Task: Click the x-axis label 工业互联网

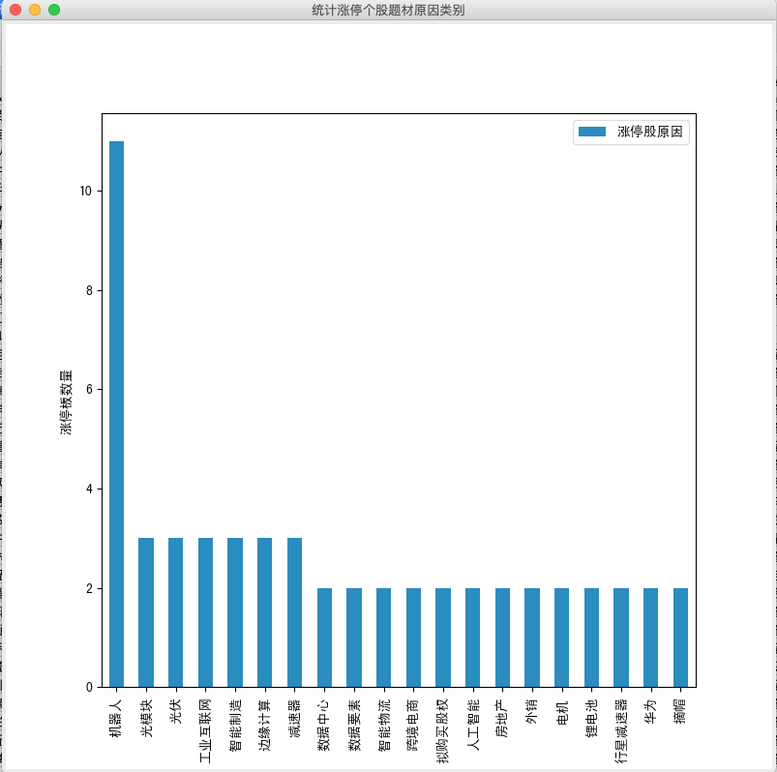Action: [206, 730]
